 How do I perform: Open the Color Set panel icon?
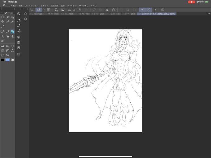click(19, 42)
